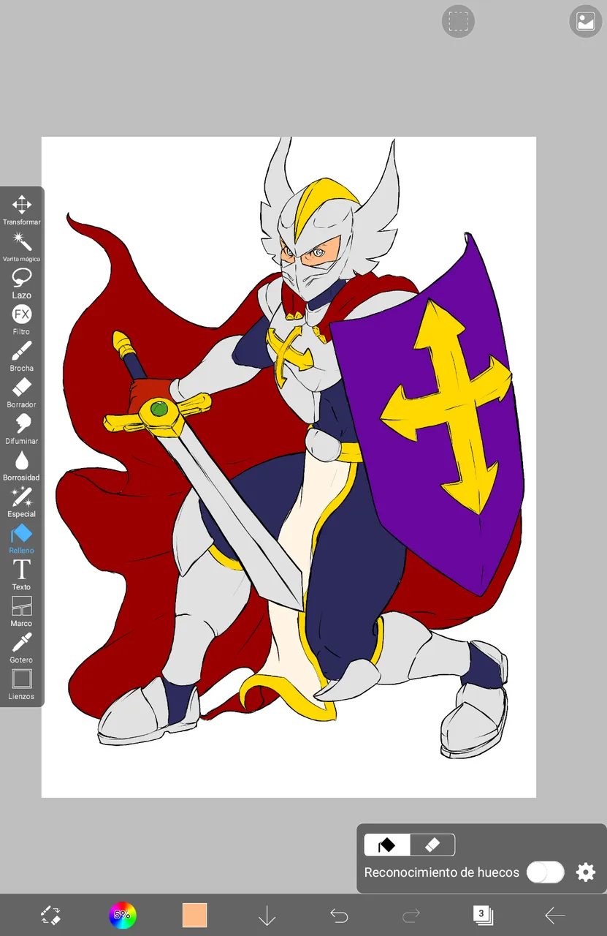Select the Especial tool
The width and height of the screenshot is (607, 936).
tap(22, 502)
